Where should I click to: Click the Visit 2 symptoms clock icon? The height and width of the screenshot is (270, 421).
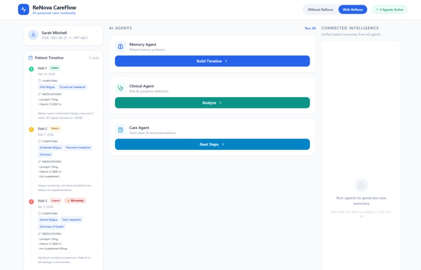pos(40,141)
